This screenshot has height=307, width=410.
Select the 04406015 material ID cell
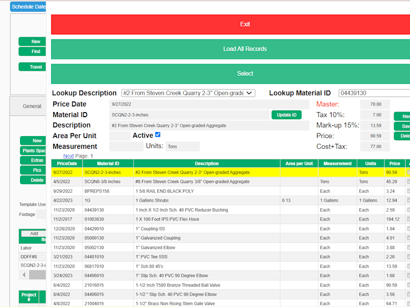click(x=108, y=295)
